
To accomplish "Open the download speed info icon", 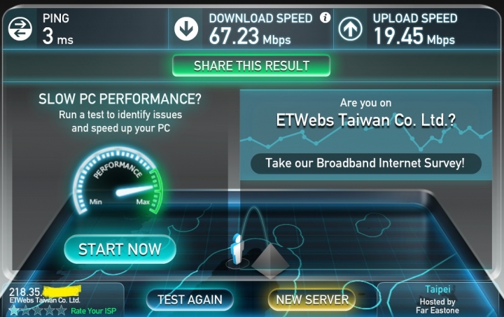I will 325,17.
